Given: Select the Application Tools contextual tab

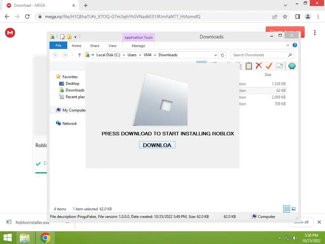Looking at the screenshot, I should coord(138,37).
